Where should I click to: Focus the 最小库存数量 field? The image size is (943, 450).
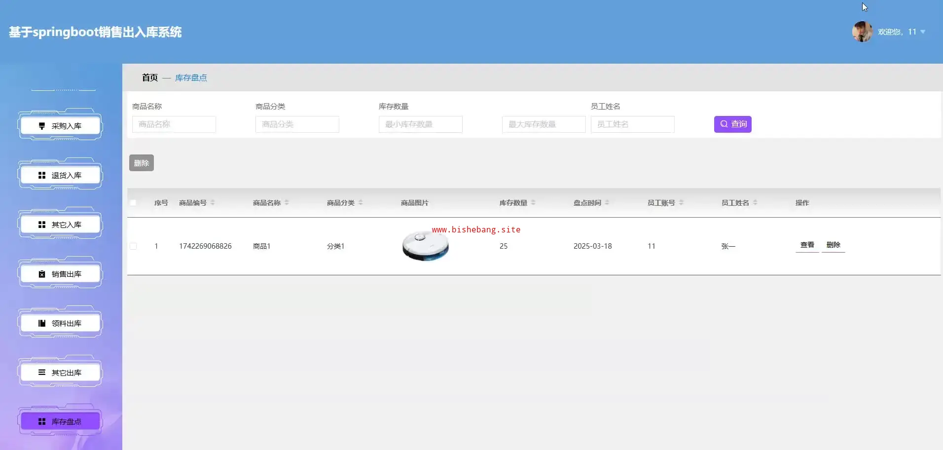click(x=421, y=124)
